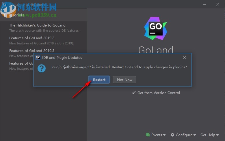Image resolution: width=225 pixels, height=141 pixels.
Task: Click the GoLand logo on the welcome screen
Action: 156,29
